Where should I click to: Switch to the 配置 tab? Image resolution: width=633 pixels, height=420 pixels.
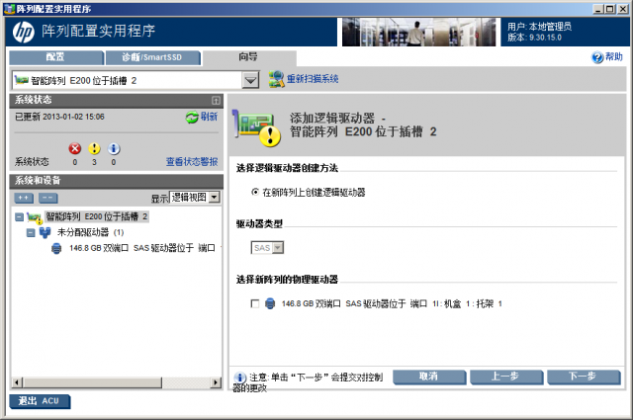[56, 57]
